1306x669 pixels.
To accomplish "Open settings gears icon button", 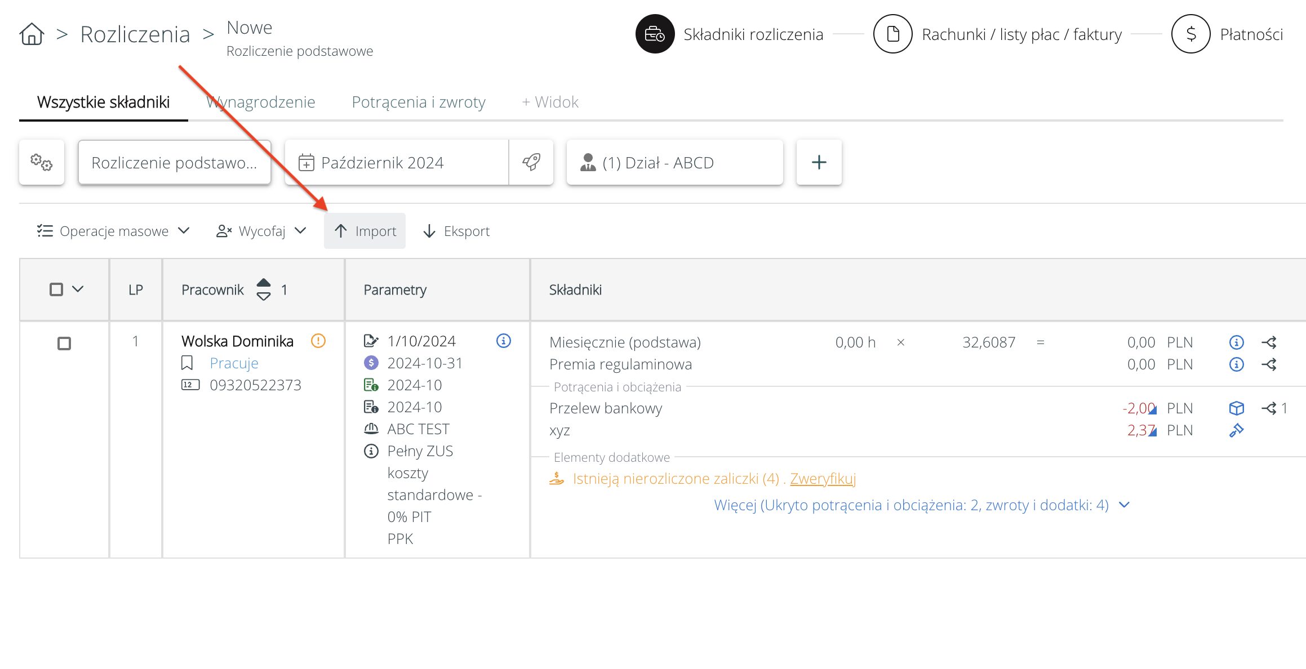I will [x=42, y=163].
